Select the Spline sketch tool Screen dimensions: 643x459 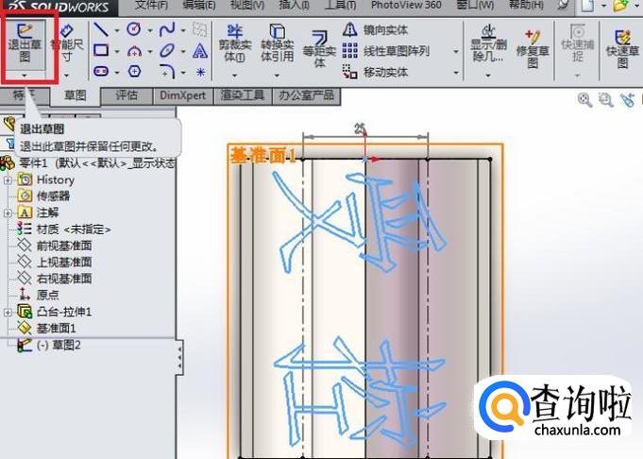(167, 30)
